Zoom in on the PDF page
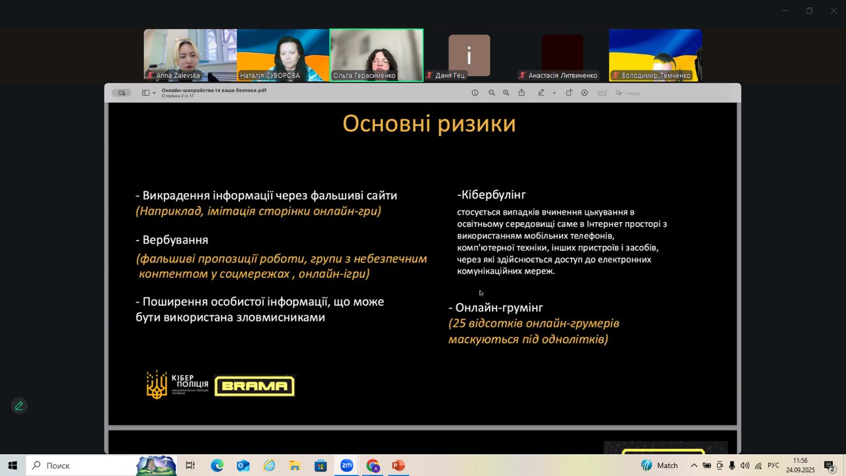The height and width of the screenshot is (476, 846). (506, 93)
